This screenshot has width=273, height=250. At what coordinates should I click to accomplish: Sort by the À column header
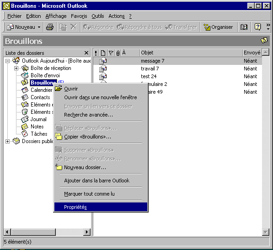pos(130,53)
